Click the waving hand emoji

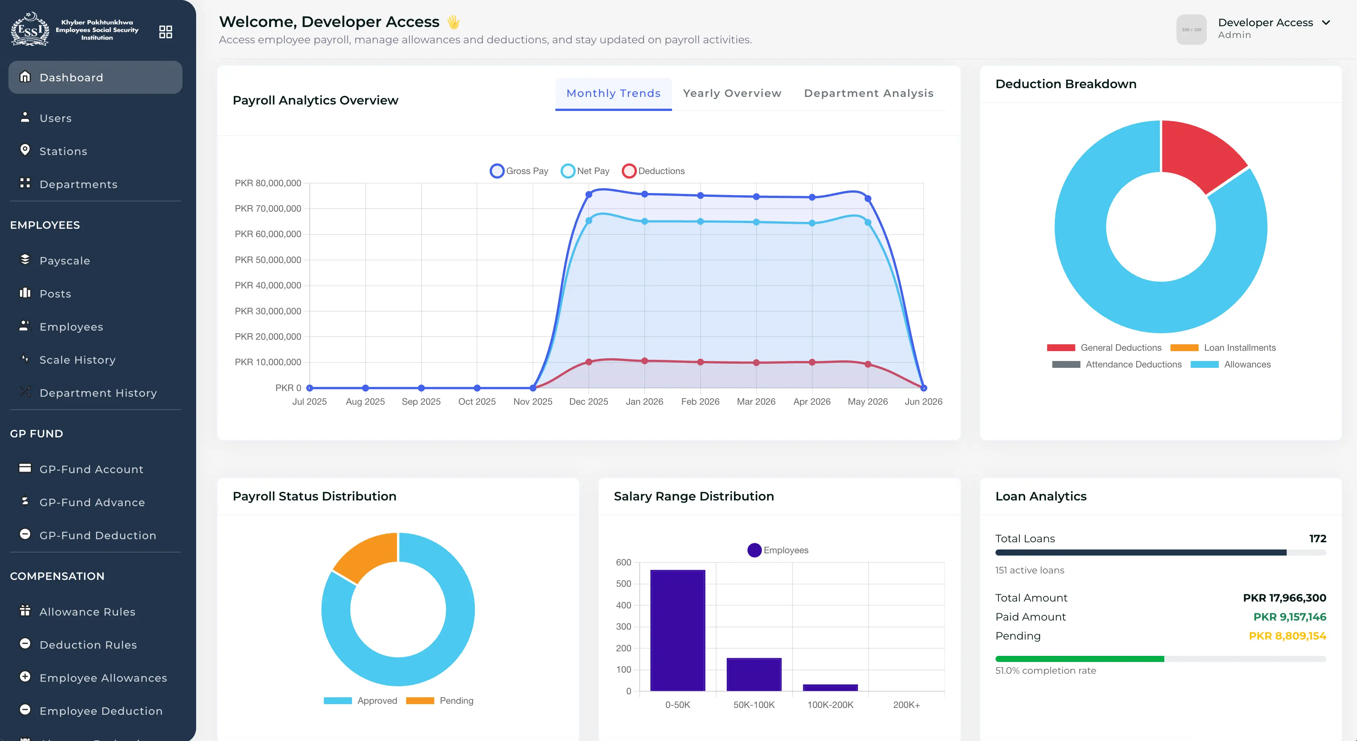coord(453,22)
